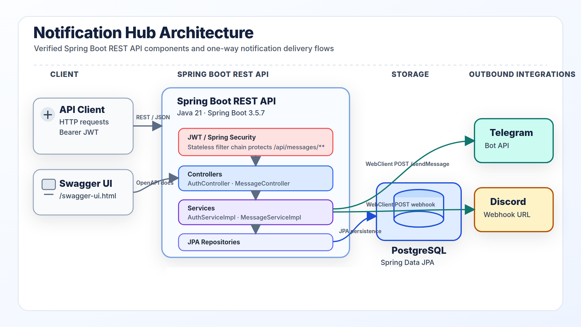Click the plus icon in API Client card

point(48,115)
